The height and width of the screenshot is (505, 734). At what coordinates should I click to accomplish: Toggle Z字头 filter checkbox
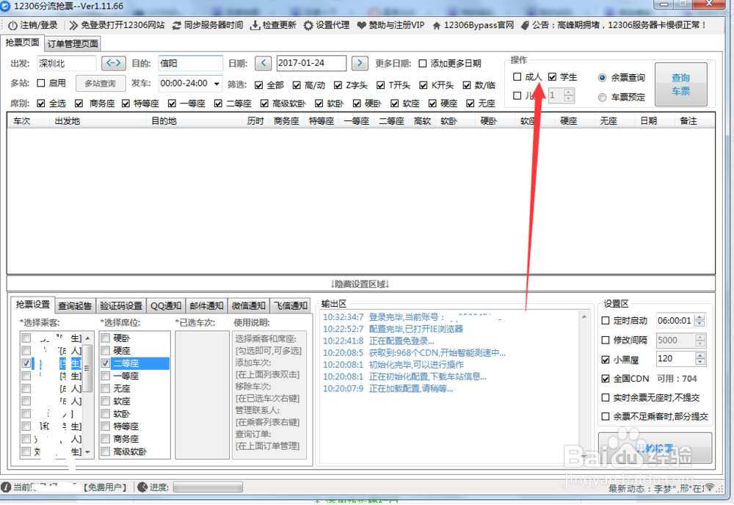coord(338,85)
